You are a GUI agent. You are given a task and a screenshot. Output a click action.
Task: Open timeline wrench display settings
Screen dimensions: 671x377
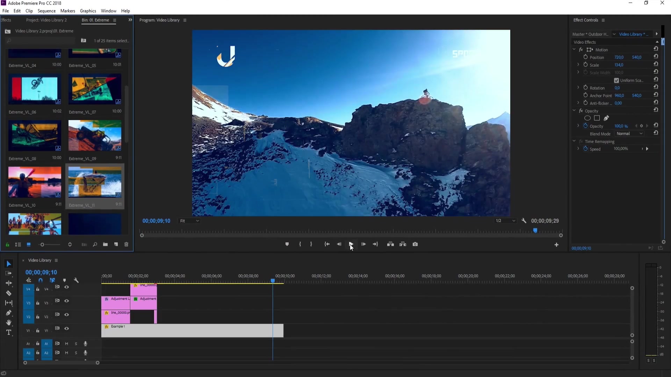click(76, 280)
